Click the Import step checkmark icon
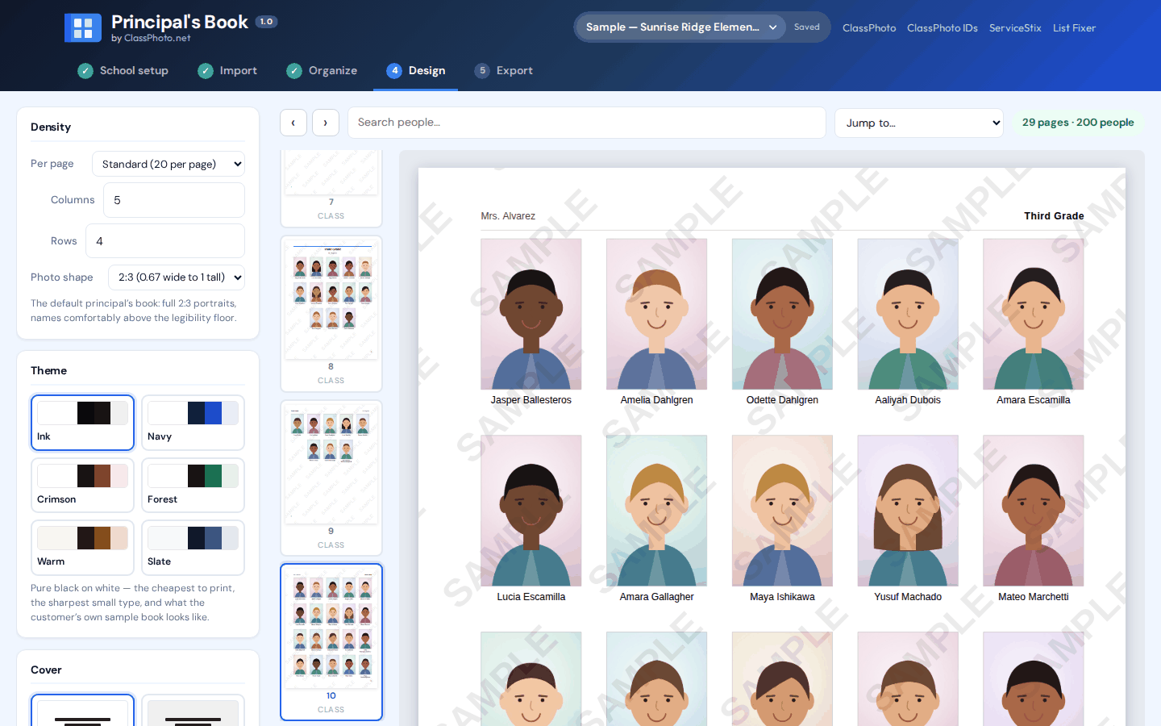Image resolution: width=1161 pixels, height=726 pixels. (x=206, y=71)
